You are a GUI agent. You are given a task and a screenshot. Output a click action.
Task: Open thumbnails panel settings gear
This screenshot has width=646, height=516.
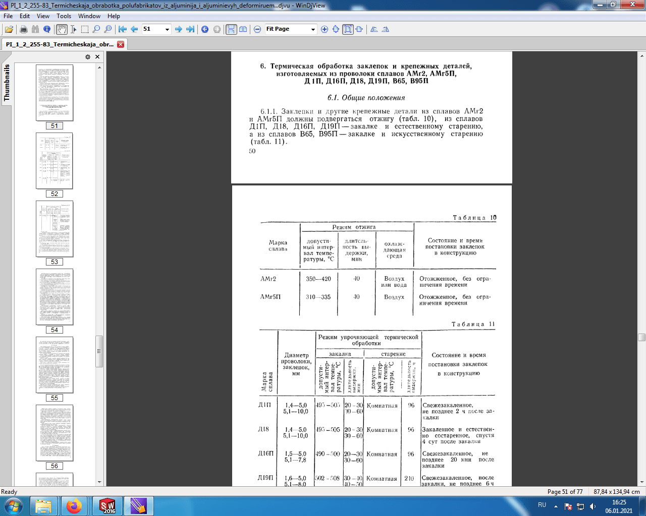click(x=88, y=57)
